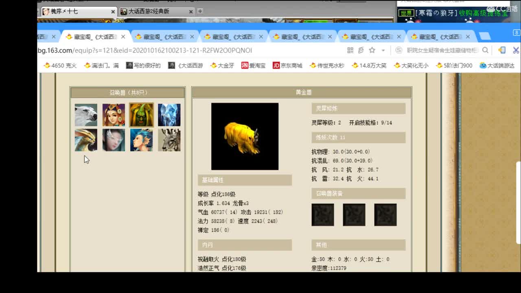Click the compatibility mode e icon
The width and height of the screenshot is (521, 293).
[x=361, y=50]
